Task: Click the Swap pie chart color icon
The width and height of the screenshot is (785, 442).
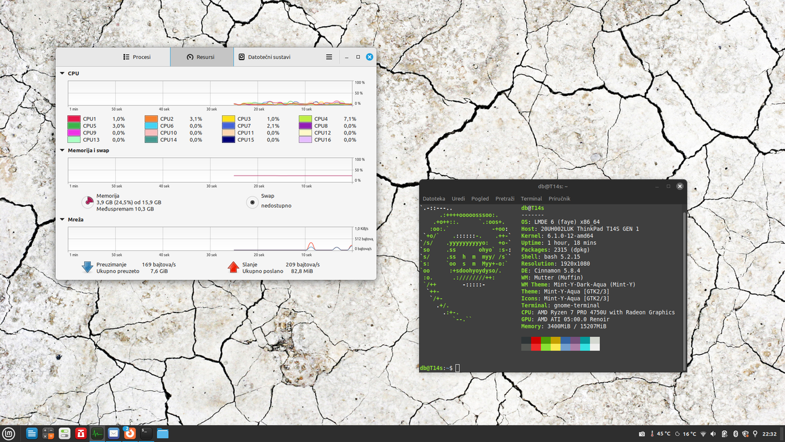Action: coord(252,202)
